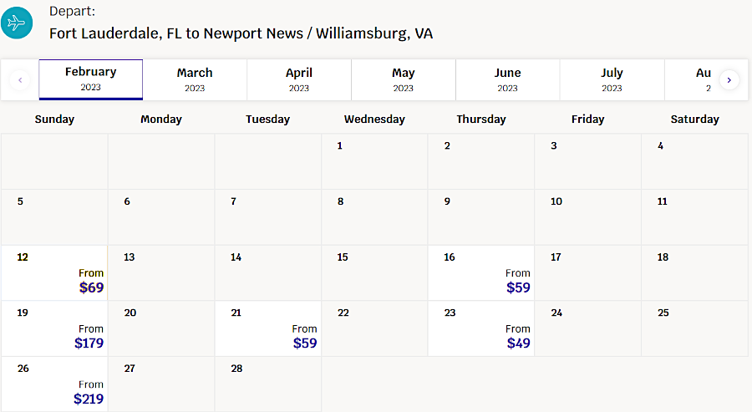Select the February 2023 tab
The image size is (752, 412).
pos(90,79)
